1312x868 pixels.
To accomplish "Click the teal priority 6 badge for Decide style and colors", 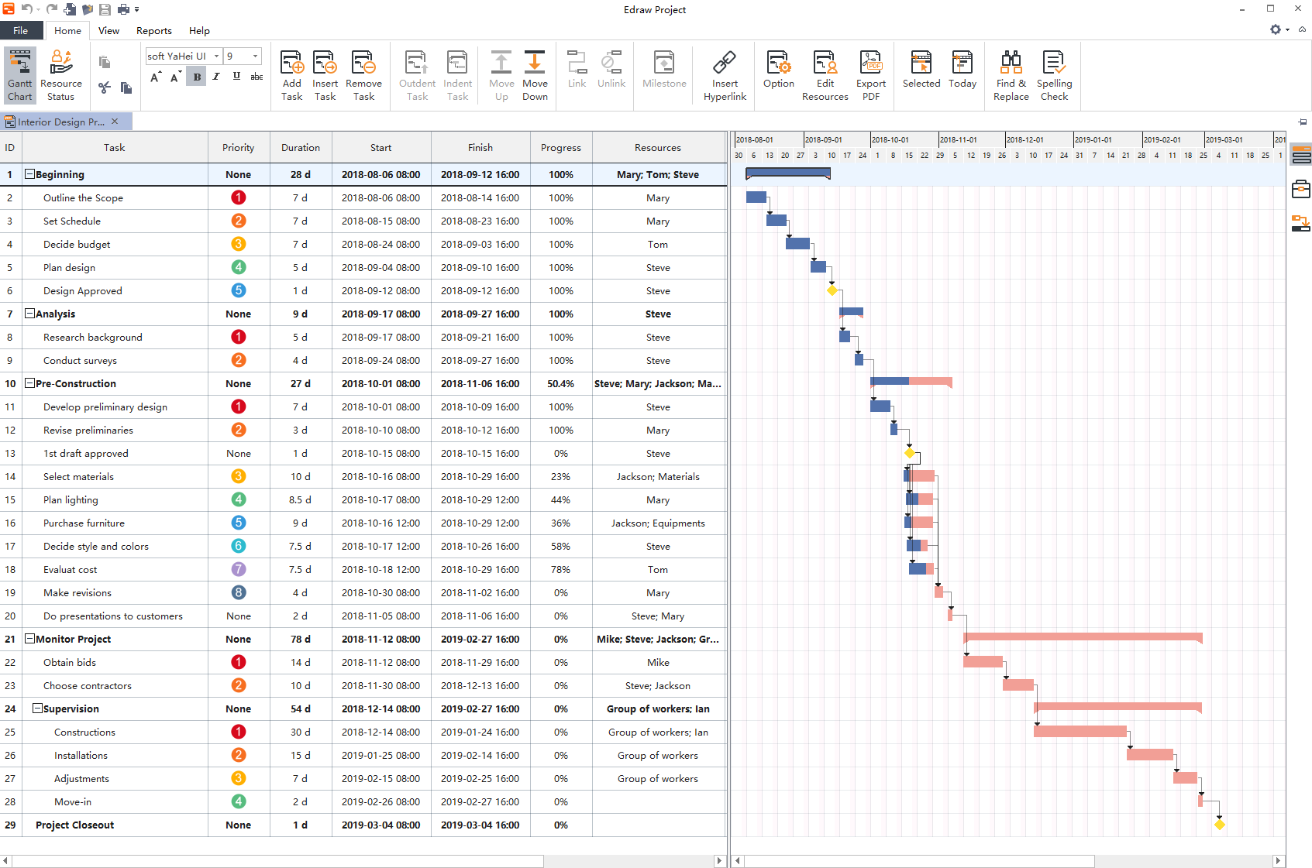I will point(238,546).
